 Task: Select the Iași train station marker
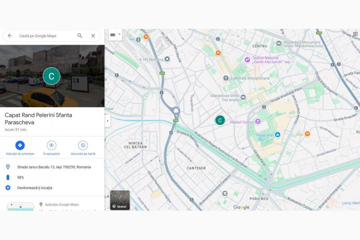coord(138,39)
